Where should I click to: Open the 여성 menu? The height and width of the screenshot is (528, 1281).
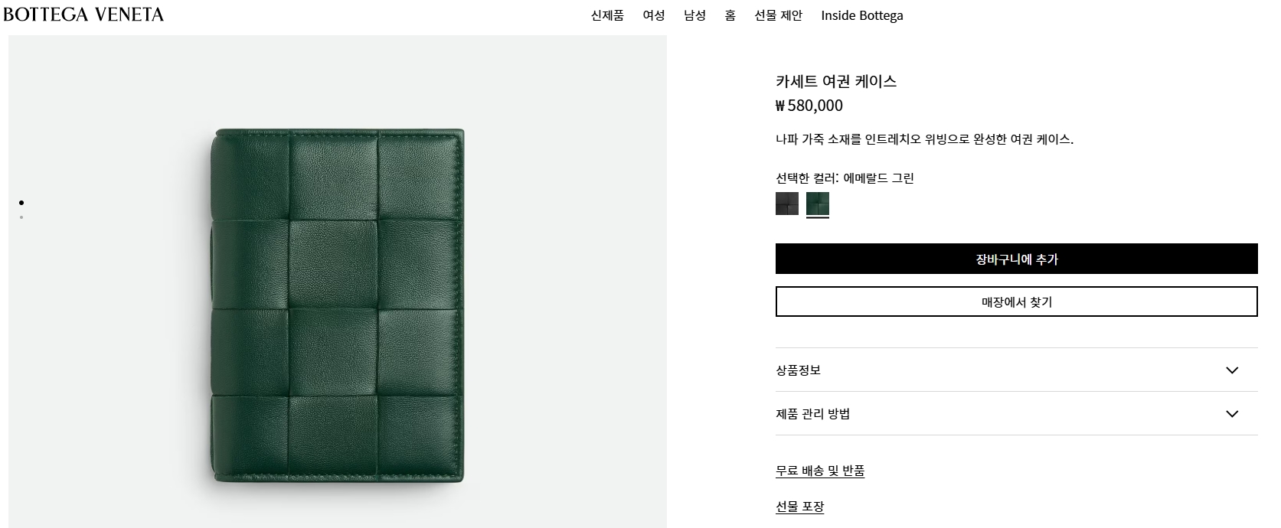pos(654,15)
